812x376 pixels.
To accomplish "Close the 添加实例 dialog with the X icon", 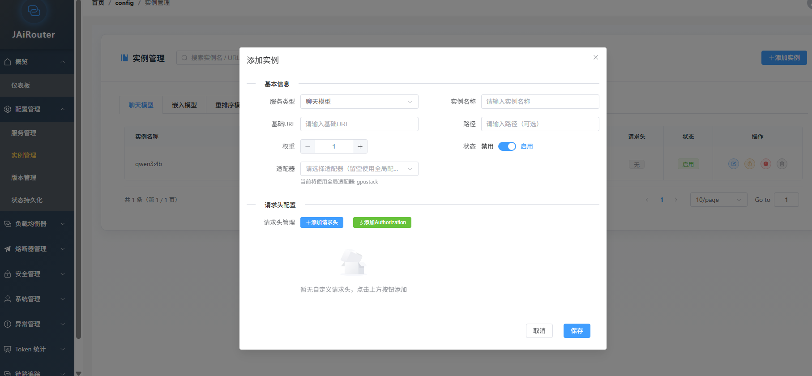I will point(596,57).
